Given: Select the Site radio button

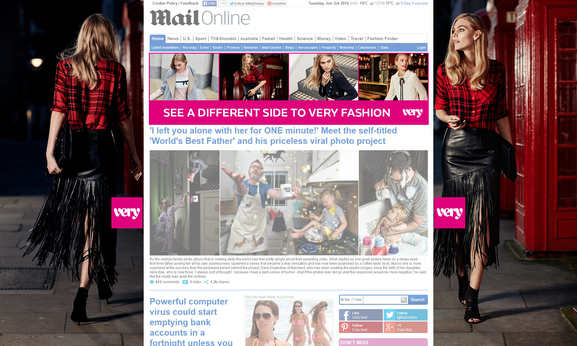Looking at the screenshot, I should pyautogui.click(x=342, y=300).
